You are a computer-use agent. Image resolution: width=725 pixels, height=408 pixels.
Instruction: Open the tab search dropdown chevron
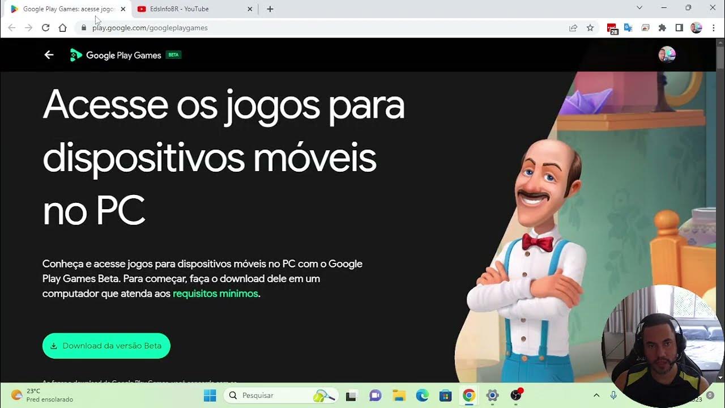pos(639,8)
